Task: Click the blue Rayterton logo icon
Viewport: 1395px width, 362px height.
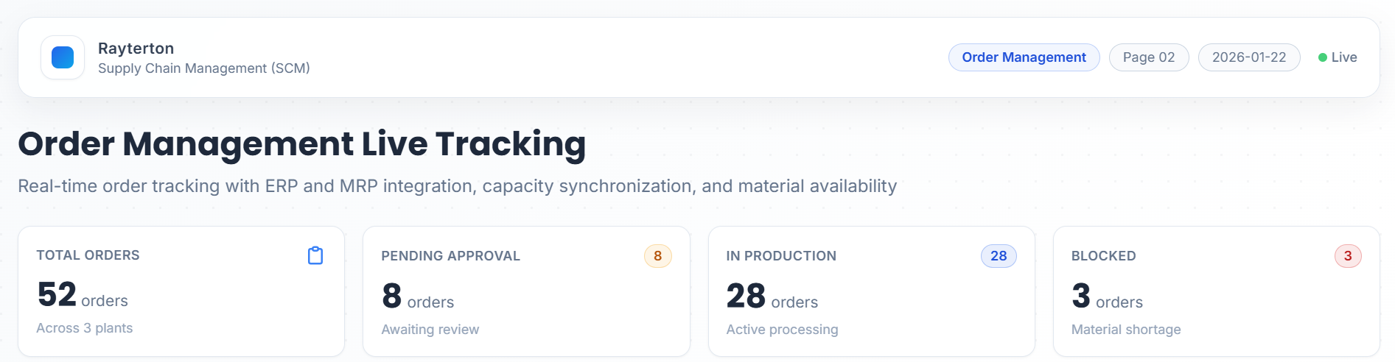Action: click(x=63, y=57)
